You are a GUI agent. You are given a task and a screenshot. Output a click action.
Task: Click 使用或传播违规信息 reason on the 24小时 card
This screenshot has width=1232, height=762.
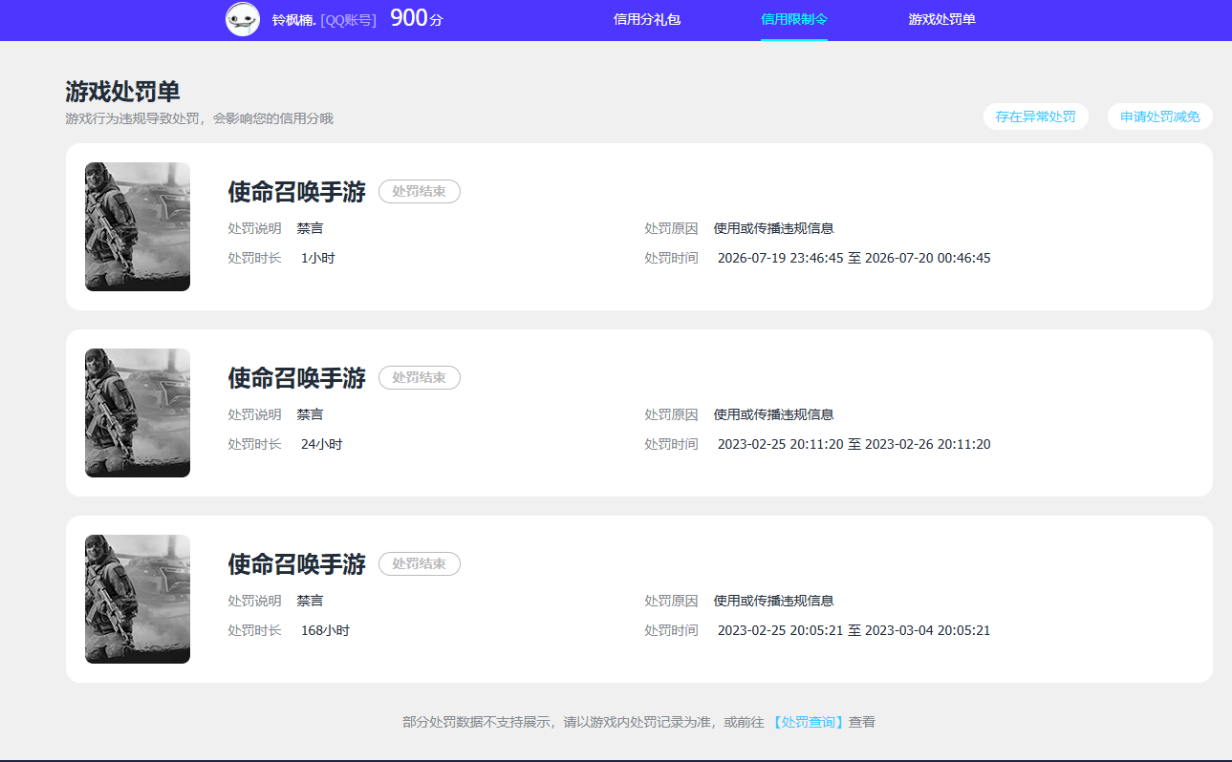click(x=773, y=414)
